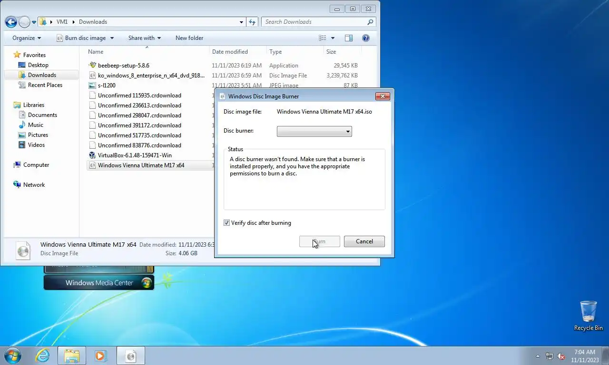
Task: Select the s-l1200 JPEG image icon
Action: tap(92, 86)
